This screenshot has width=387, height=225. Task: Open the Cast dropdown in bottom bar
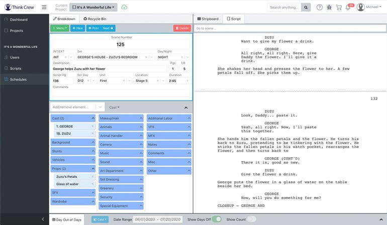(100, 219)
